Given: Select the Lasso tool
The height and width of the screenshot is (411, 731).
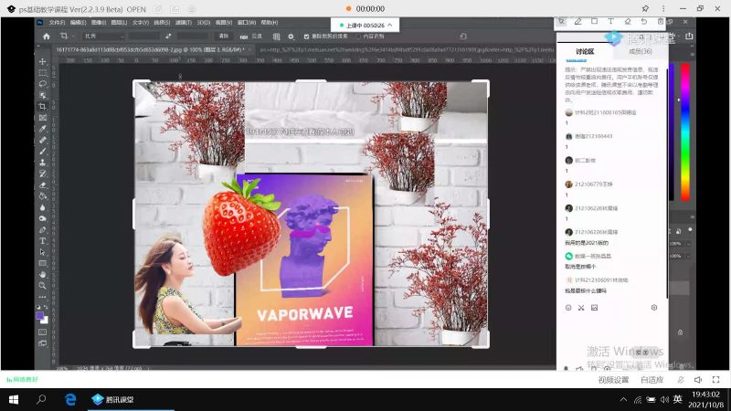Looking at the screenshot, I should click(42, 84).
